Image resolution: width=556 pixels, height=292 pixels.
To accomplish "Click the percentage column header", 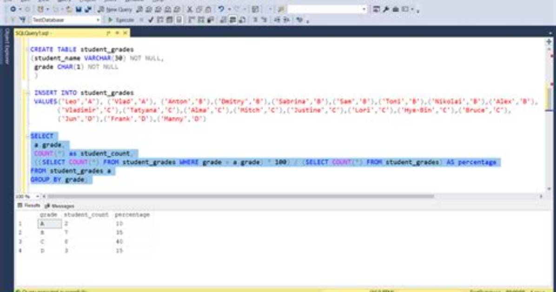I will point(132,215).
